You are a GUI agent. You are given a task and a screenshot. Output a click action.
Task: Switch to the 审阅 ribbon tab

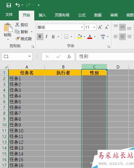pyautogui.click(x=114, y=15)
